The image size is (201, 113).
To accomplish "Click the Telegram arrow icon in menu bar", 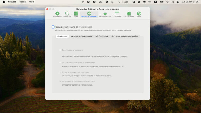I will [x=94, y=2].
